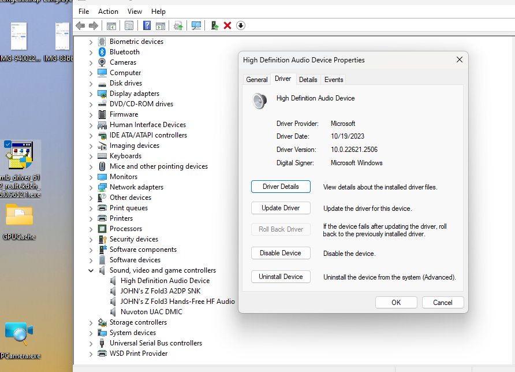Click Cancel in the Properties dialog
This screenshot has height=372, width=515.
pyautogui.click(x=443, y=302)
